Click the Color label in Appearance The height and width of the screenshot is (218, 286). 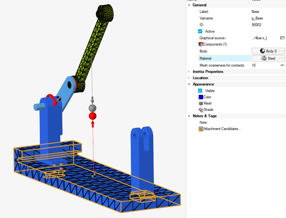207,97
